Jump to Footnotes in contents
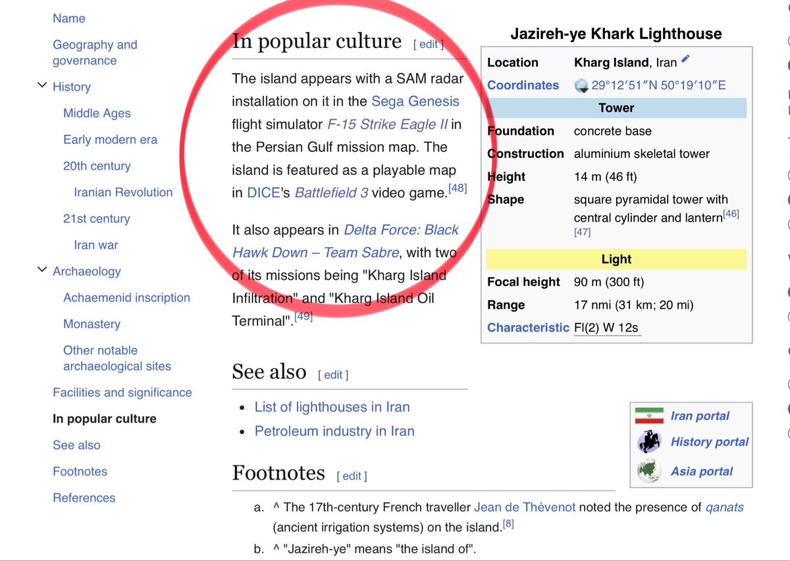Image resolution: width=790 pixels, height=561 pixels. [x=80, y=472]
